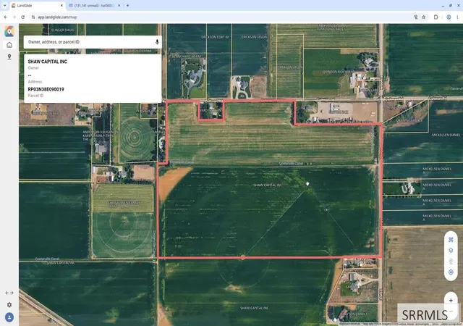The image size is (463, 326).
Task: Select the topmost MICKELSEN DANIEL parcel label
Action: [446, 135]
